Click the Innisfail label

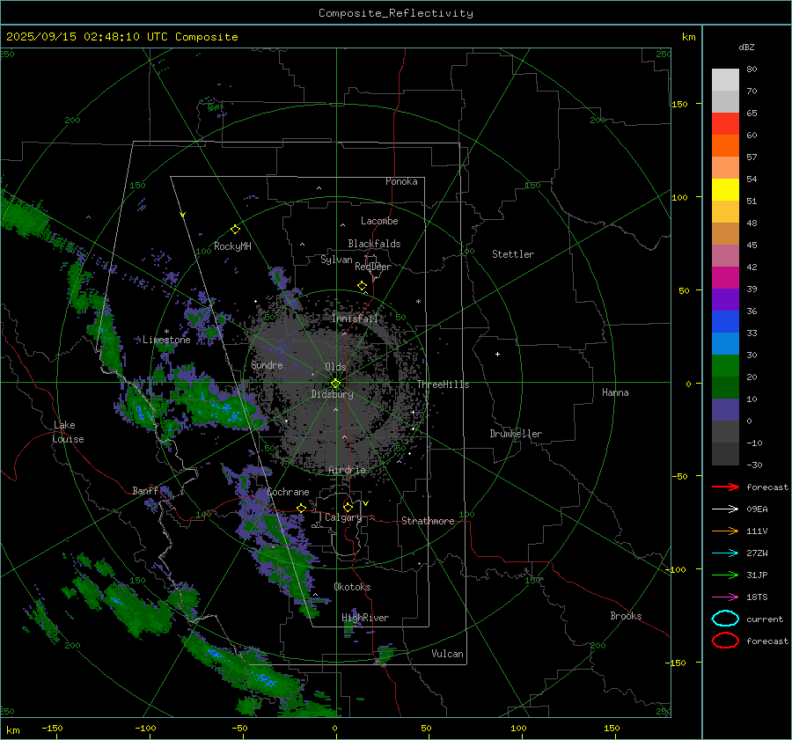tap(355, 319)
